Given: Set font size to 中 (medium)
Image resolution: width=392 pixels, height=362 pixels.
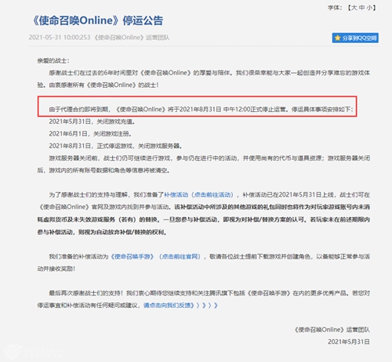Looking at the screenshot, I should point(361,8).
